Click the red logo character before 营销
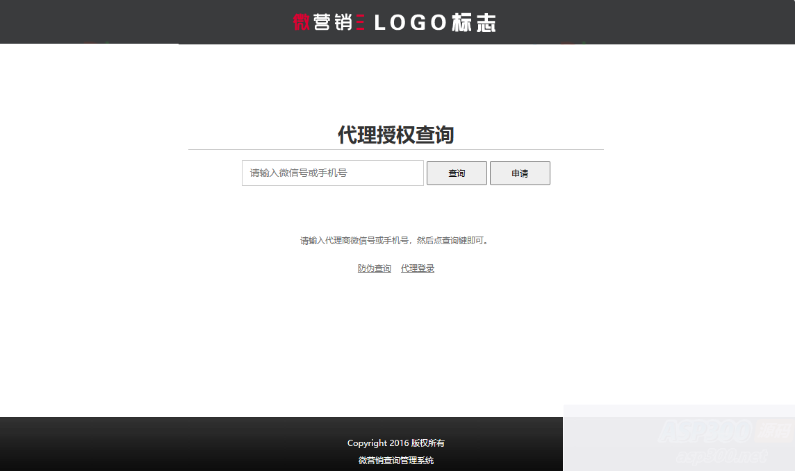 pyautogui.click(x=300, y=22)
